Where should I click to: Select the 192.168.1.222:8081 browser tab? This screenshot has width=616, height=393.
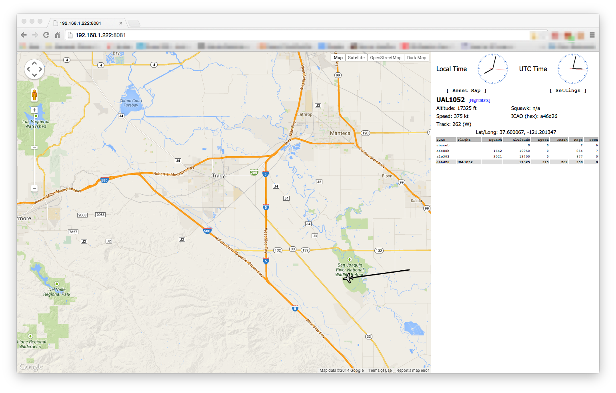(x=87, y=23)
